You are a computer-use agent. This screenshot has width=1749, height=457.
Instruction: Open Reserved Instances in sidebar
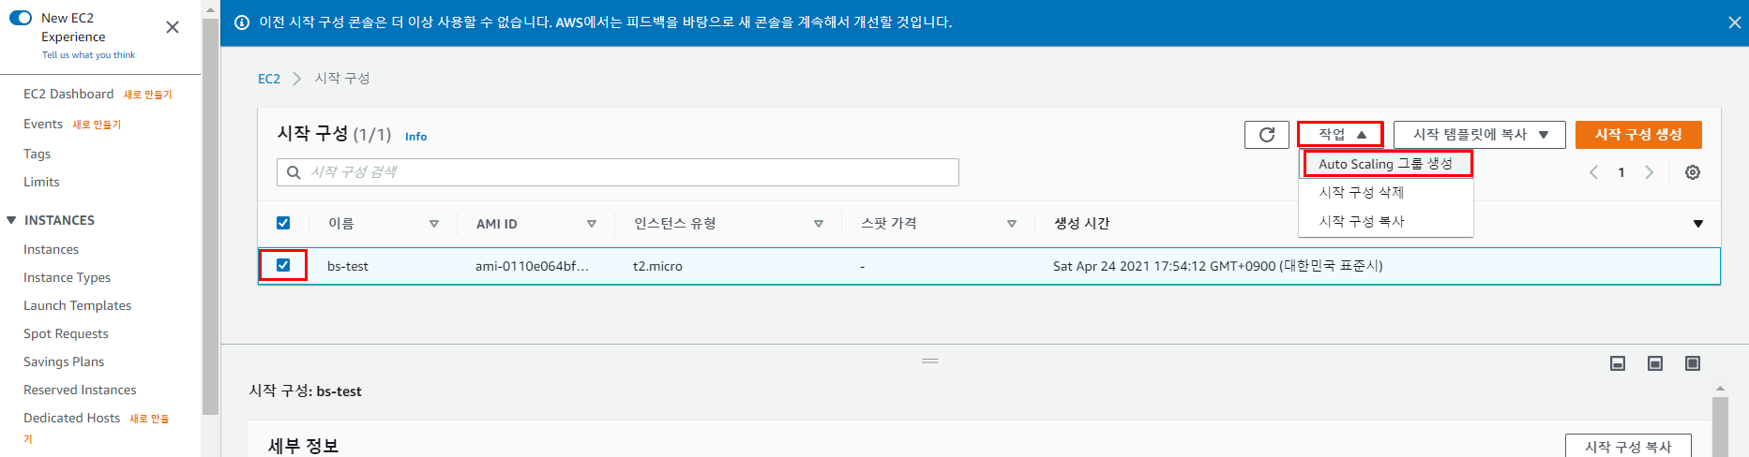tap(80, 390)
